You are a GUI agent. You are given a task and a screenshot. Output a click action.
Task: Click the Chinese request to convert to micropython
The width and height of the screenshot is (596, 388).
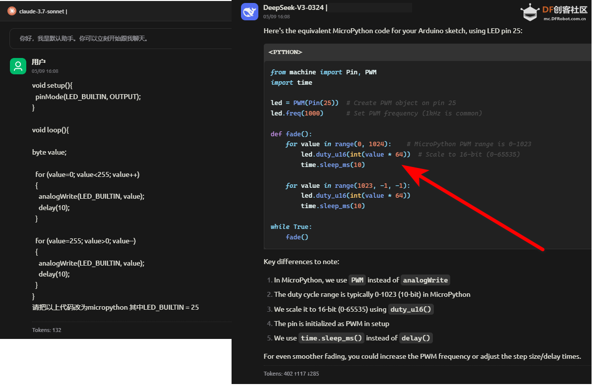click(x=116, y=307)
